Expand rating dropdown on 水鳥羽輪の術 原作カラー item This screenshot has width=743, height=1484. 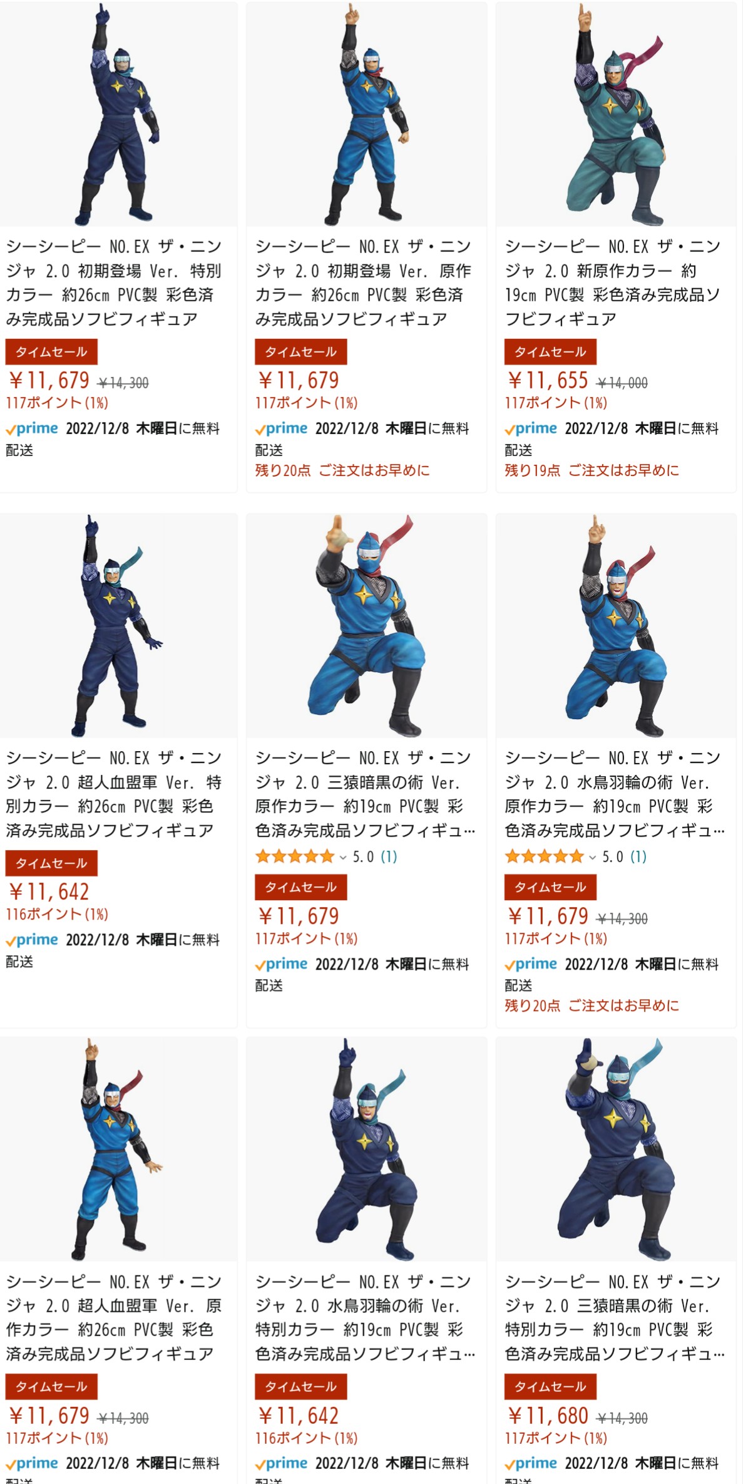click(592, 857)
